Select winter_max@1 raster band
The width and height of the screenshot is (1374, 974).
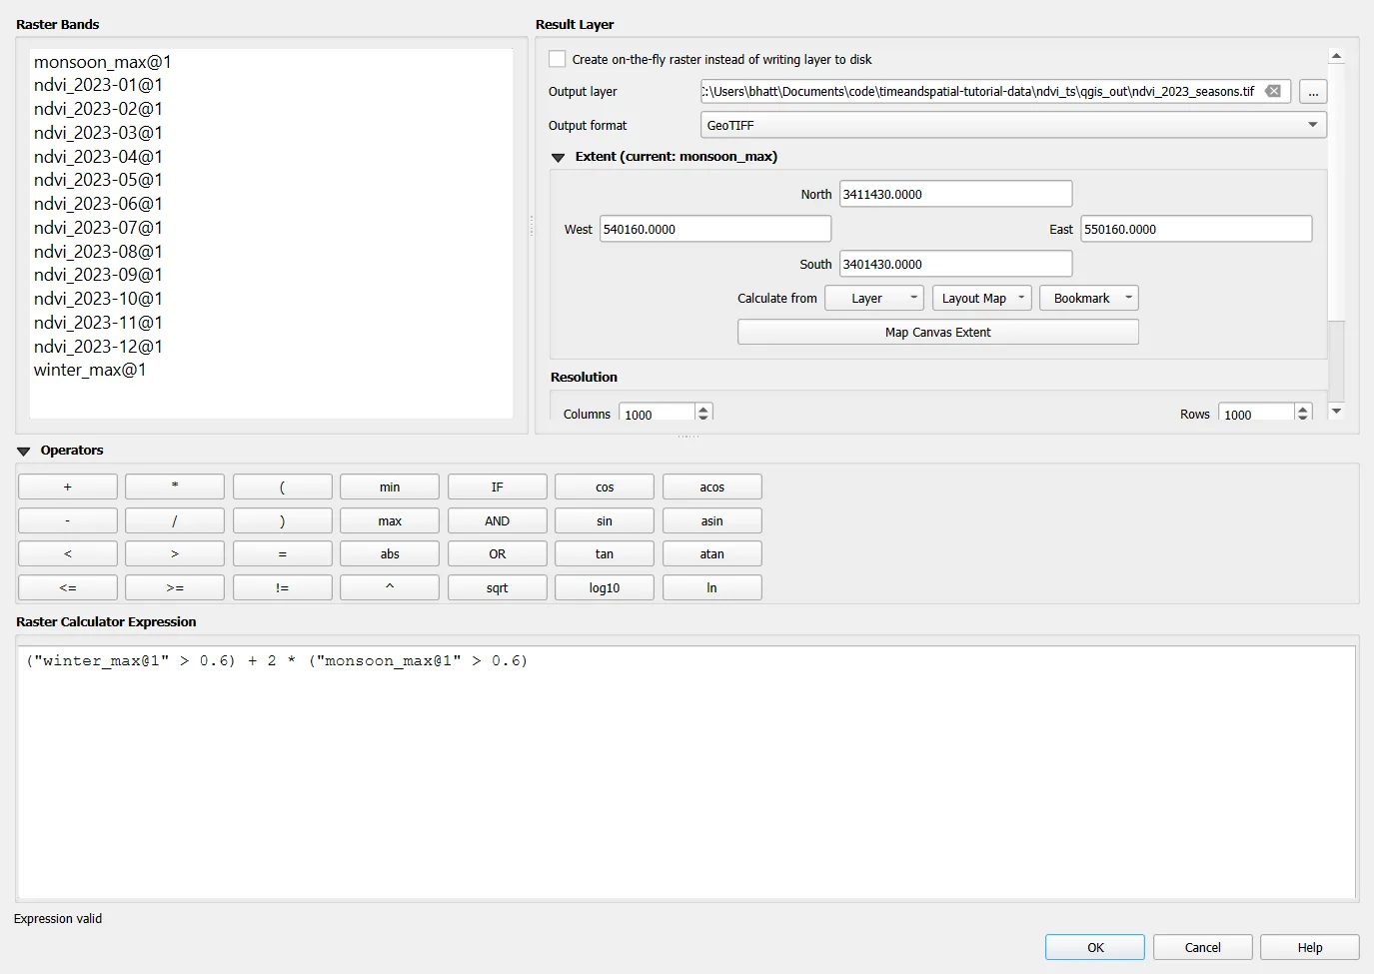[x=90, y=370]
